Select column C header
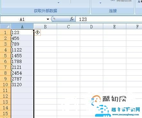Image resolution: width=142 pixels, height=118 pixels. pos(68,27)
